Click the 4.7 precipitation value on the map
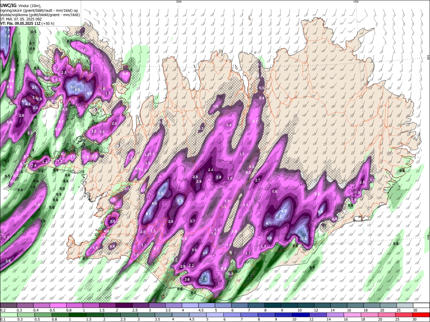This screenshot has height=322, width=430. click(148, 214)
